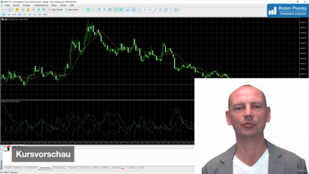Expand the chart type dropdown arrow

(x=6, y=10)
